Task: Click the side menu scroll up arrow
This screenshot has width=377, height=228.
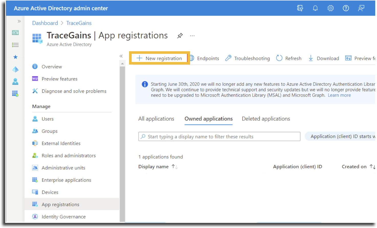Action: coord(122,64)
